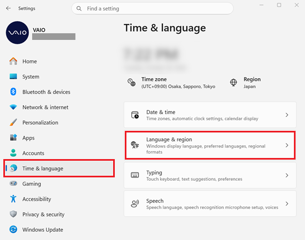Open the Language & region card title
The width and height of the screenshot is (305, 240).
[x=169, y=140]
